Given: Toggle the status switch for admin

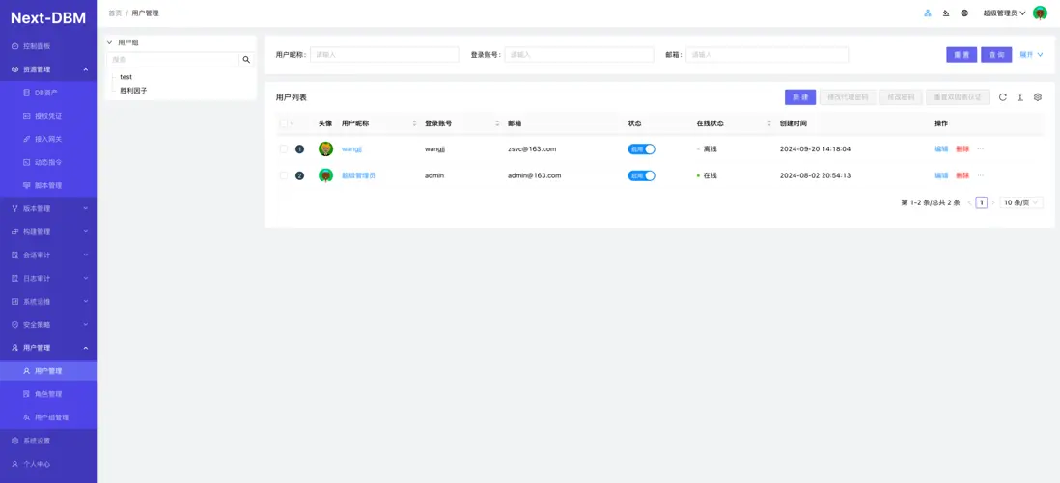Looking at the screenshot, I should 642,175.
